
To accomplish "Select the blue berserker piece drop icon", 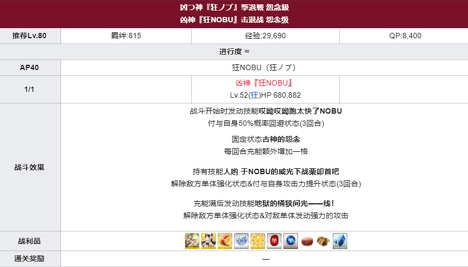I will [x=290, y=241].
